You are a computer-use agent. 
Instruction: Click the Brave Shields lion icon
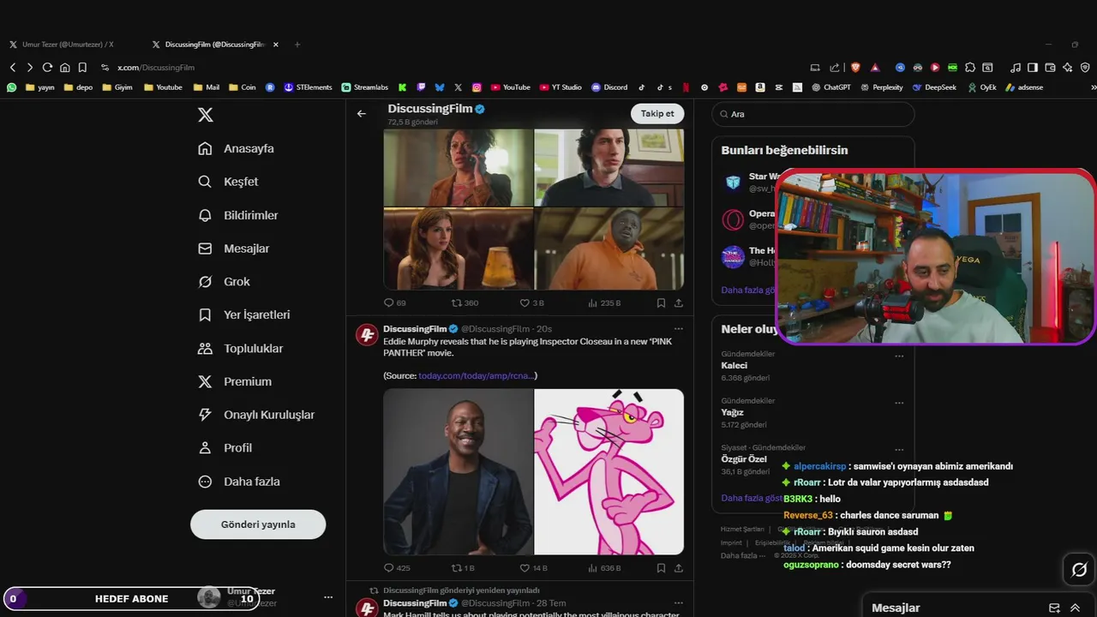855,68
